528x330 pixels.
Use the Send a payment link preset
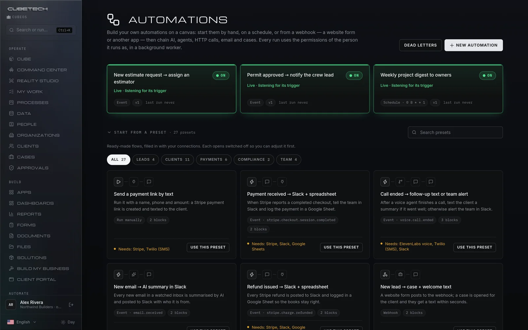208,247
